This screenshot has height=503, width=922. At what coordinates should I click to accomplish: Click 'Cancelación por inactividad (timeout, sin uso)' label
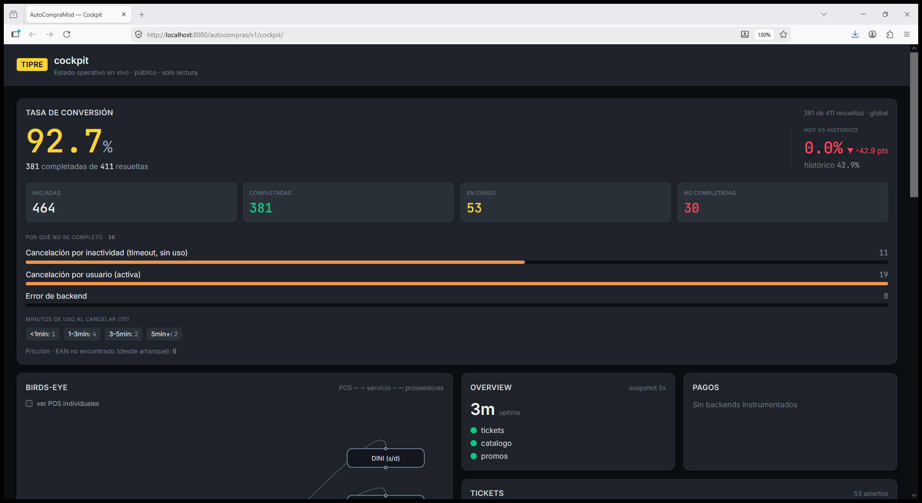(x=107, y=252)
